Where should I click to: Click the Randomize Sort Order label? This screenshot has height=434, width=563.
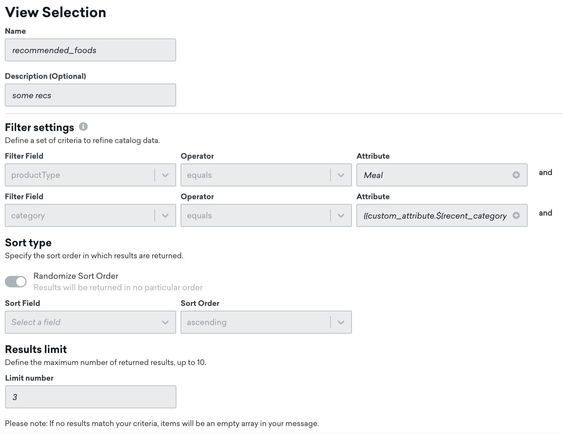pyautogui.click(x=76, y=276)
